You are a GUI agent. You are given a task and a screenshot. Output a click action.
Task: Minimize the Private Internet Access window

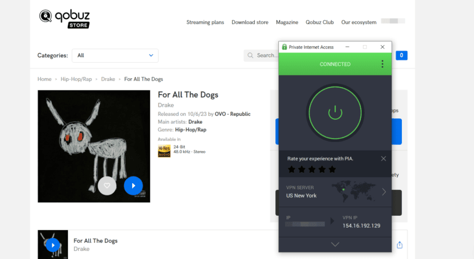[x=347, y=47]
